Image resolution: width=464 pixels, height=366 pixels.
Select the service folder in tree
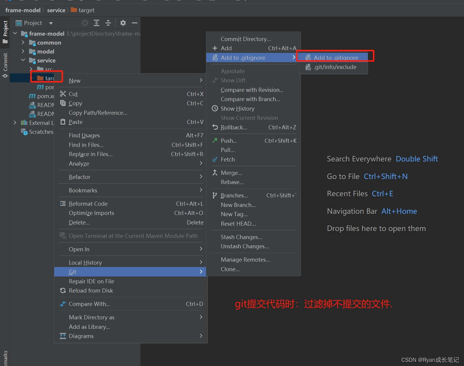pos(46,60)
